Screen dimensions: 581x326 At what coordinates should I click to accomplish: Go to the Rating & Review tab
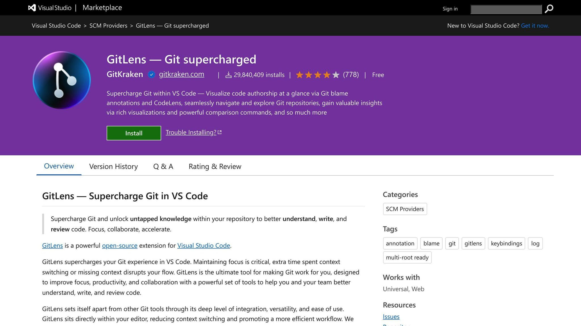click(x=215, y=166)
